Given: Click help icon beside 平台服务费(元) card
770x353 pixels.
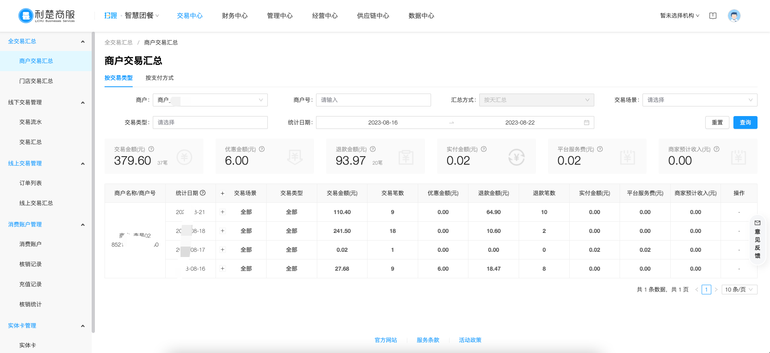Looking at the screenshot, I should (x=600, y=149).
